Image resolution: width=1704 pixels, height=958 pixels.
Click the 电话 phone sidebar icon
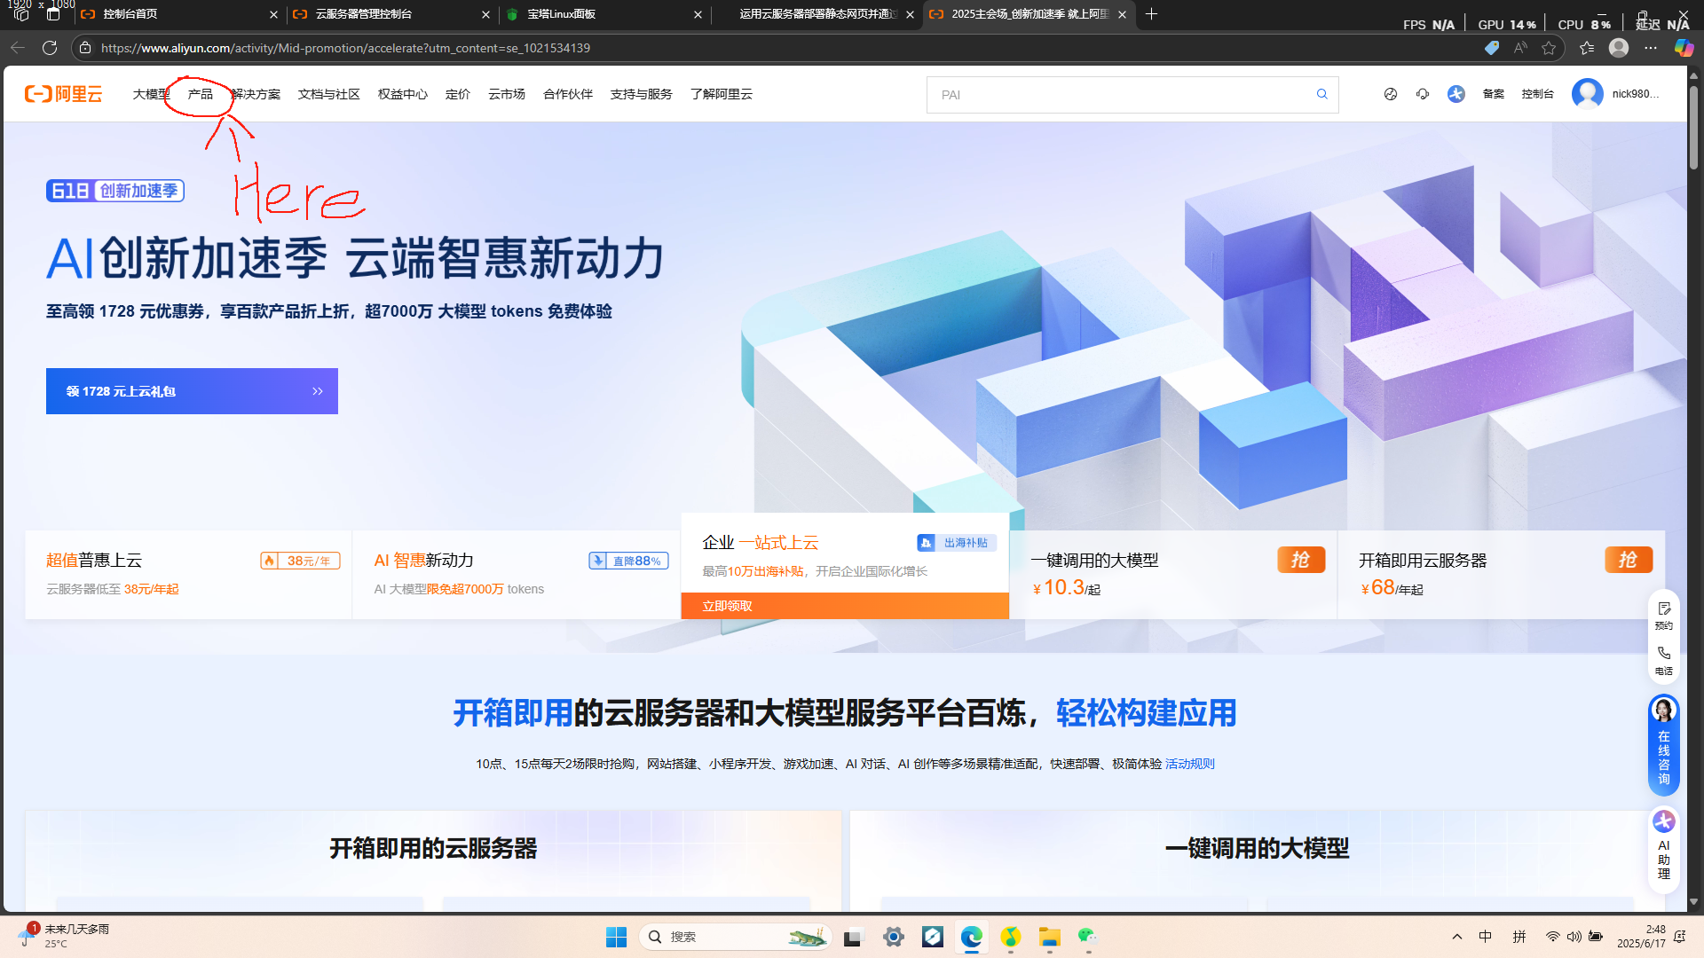1664,659
